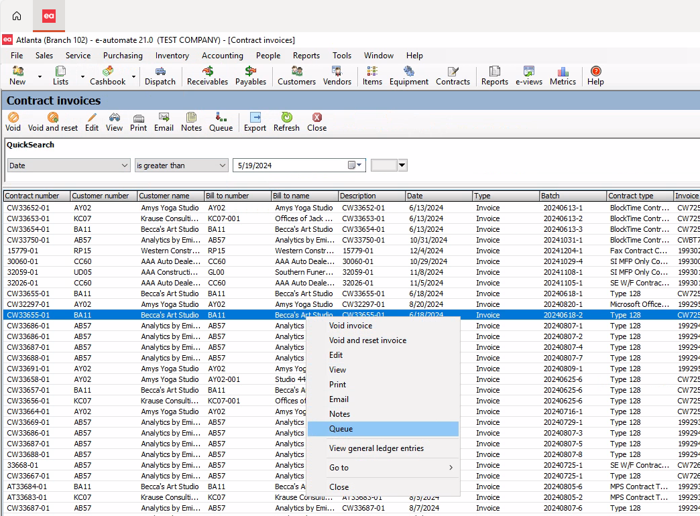The height and width of the screenshot is (516, 700).
Task: Click the Edit pencil toolbar button
Action: 91,122
